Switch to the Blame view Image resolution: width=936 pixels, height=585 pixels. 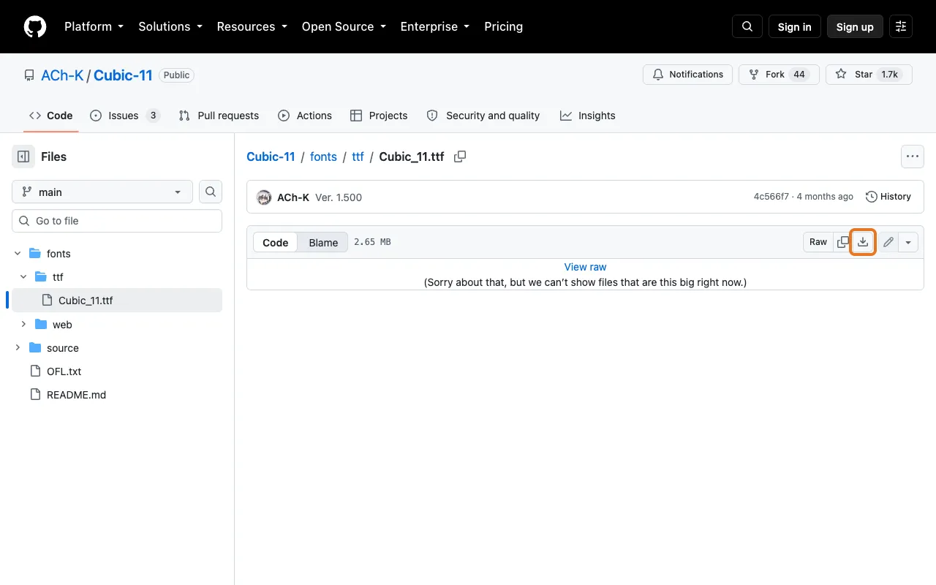[x=323, y=242]
